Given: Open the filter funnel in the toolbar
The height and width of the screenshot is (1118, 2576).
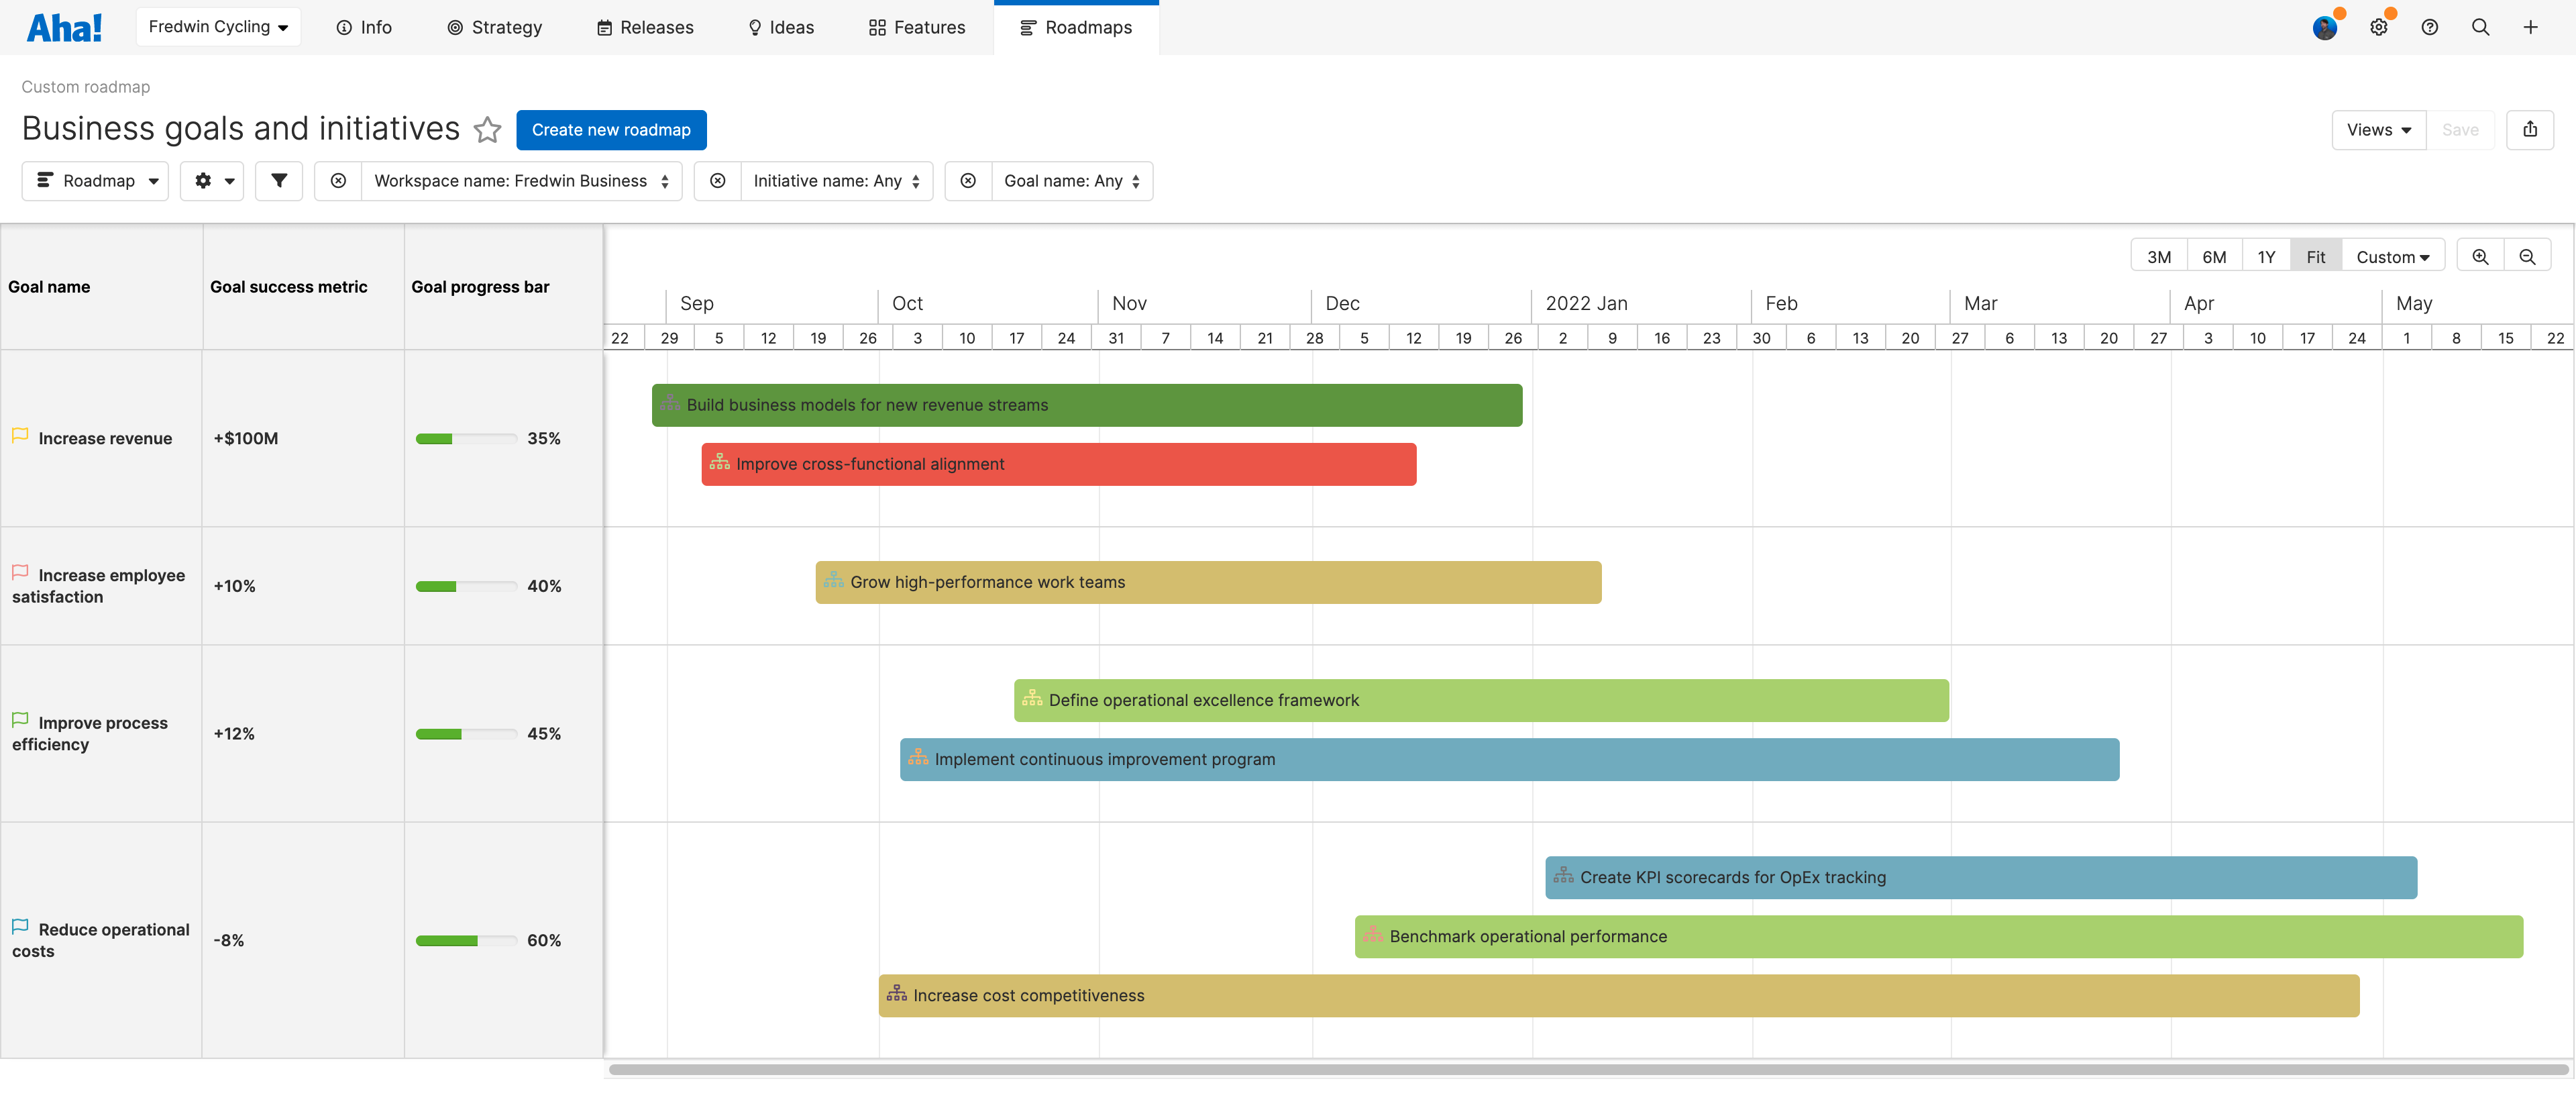Looking at the screenshot, I should point(279,181).
